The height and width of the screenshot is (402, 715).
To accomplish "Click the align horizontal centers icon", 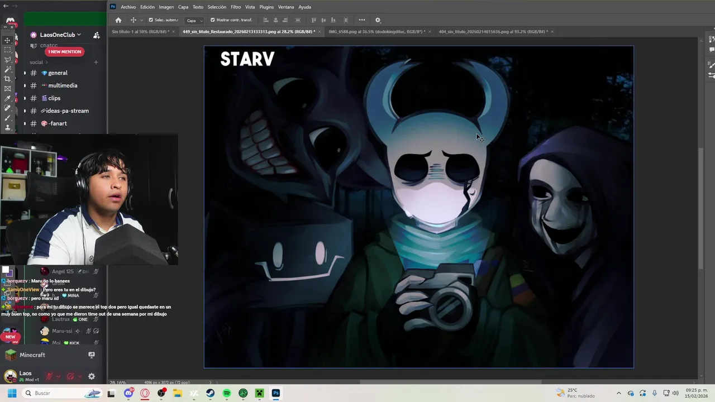I will [x=276, y=20].
